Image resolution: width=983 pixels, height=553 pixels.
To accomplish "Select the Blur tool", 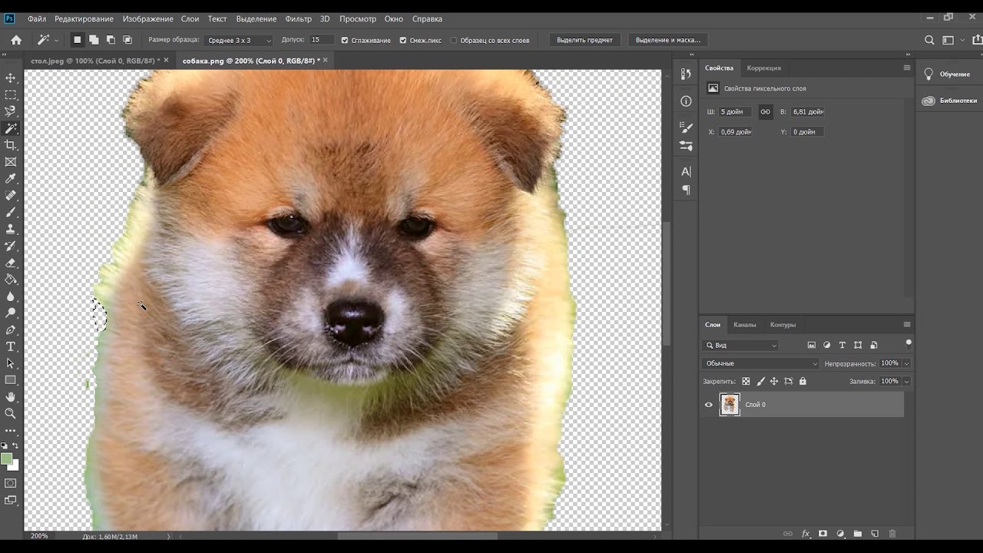I will coord(11,296).
